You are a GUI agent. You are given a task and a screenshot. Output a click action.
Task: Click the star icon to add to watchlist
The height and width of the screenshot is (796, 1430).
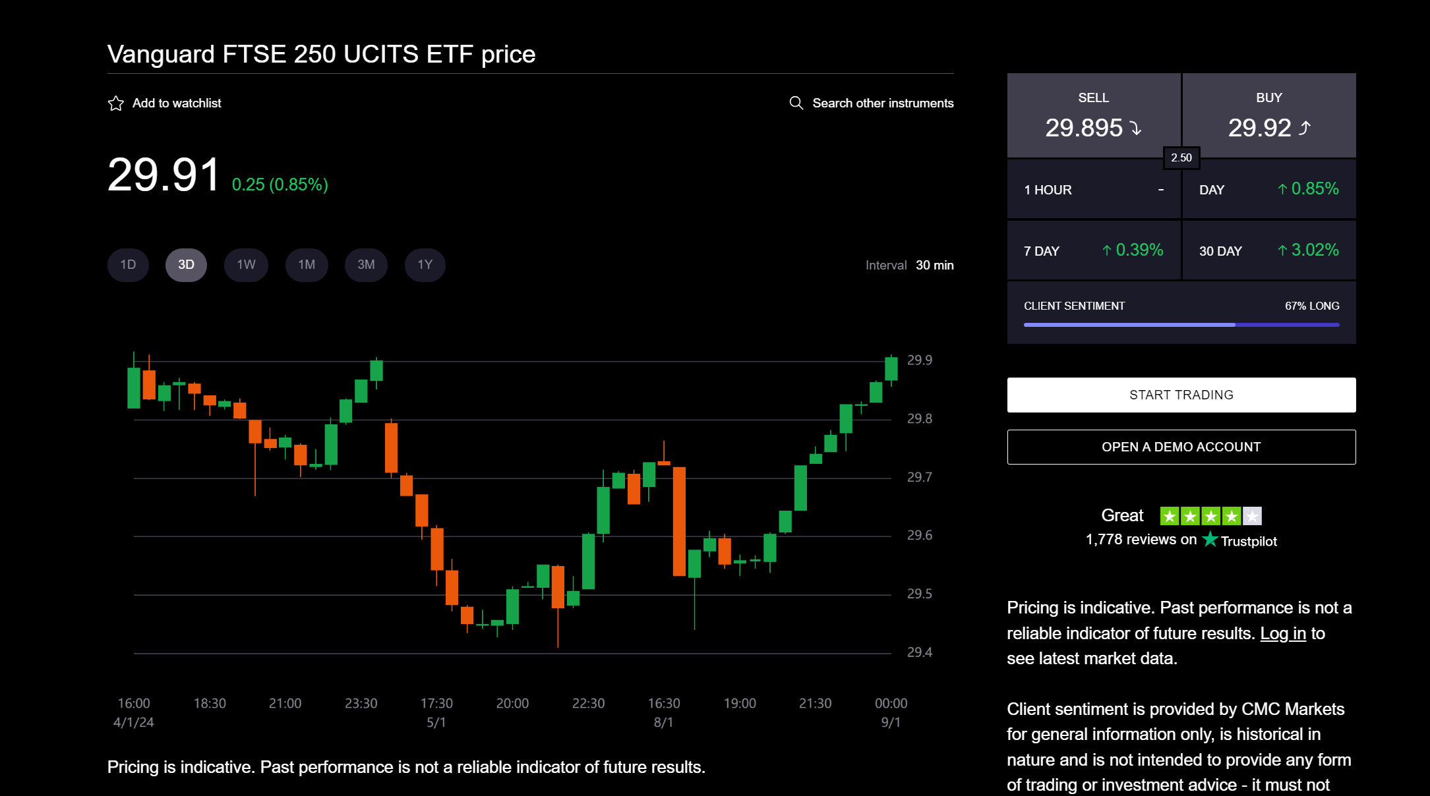[116, 103]
